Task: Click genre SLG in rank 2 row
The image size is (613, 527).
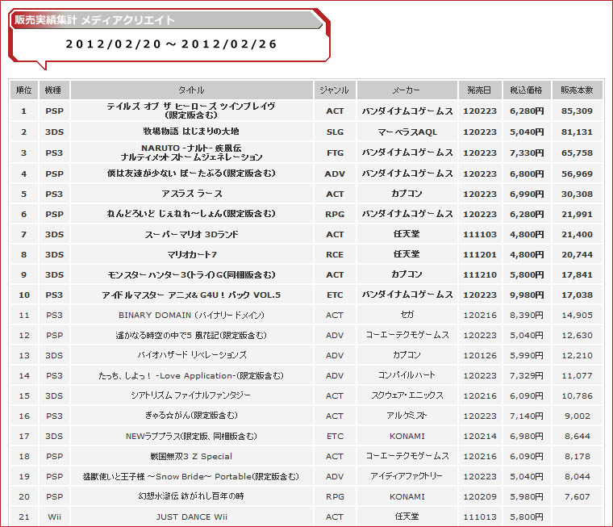Action: tap(335, 132)
